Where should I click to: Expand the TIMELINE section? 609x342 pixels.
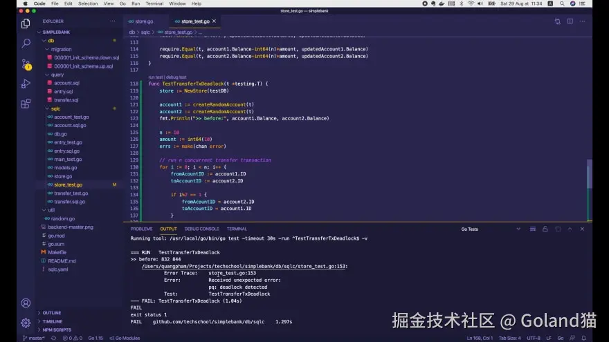coord(53,321)
